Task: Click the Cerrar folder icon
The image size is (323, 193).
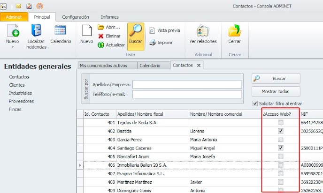Action: (234, 31)
